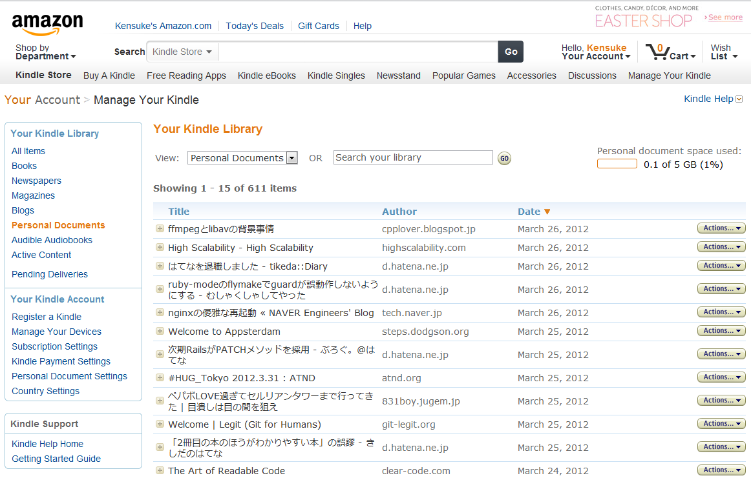Open Pending Deliveries

pos(50,274)
